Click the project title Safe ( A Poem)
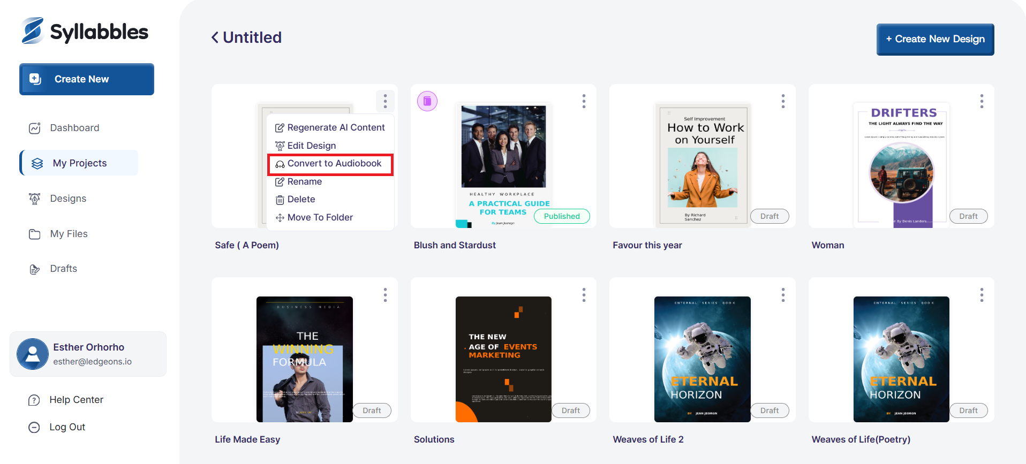This screenshot has height=464, width=1026. coord(247,245)
